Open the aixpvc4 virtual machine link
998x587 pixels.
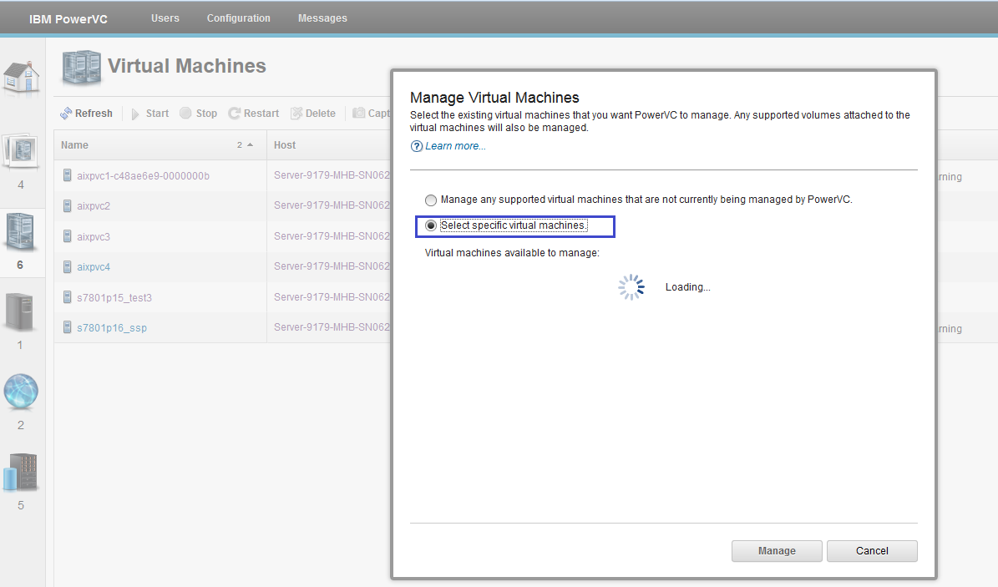(94, 266)
